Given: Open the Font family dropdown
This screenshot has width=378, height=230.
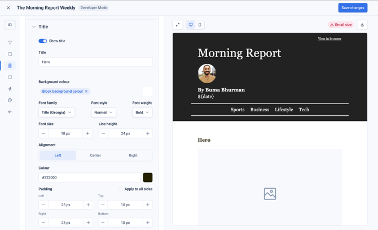Looking at the screenshot, I should point(56,112).
